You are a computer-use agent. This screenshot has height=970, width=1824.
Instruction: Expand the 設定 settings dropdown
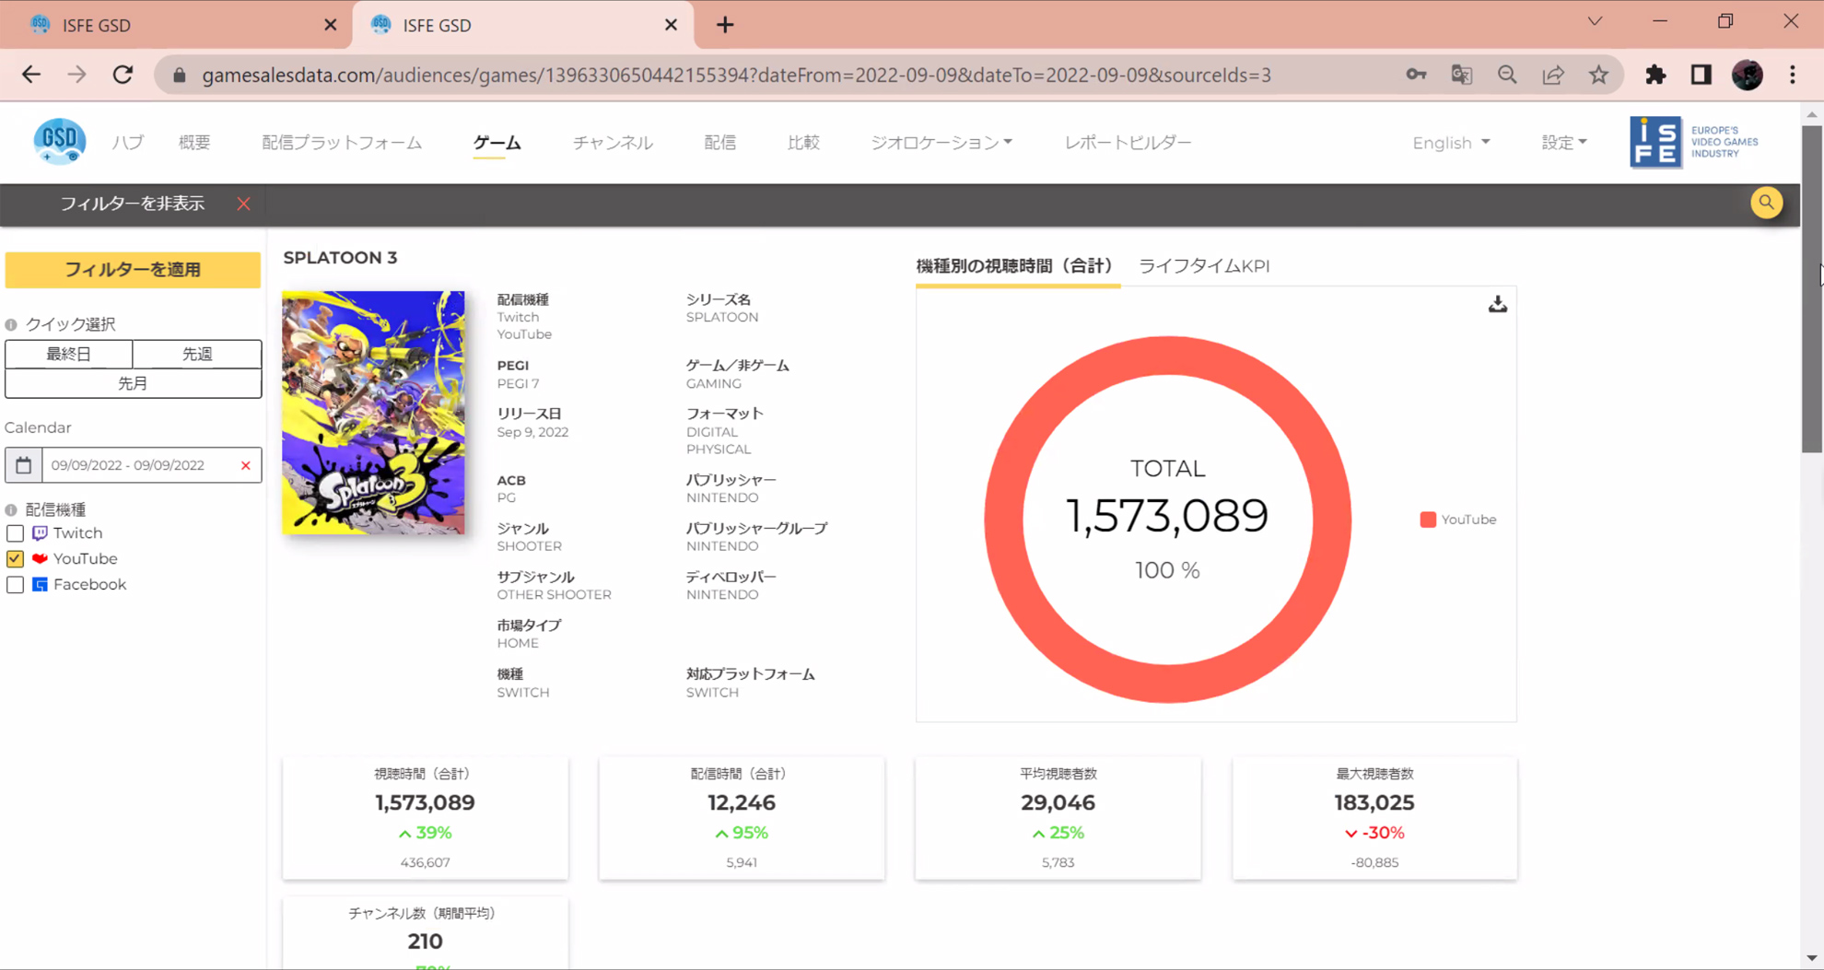1563,143
